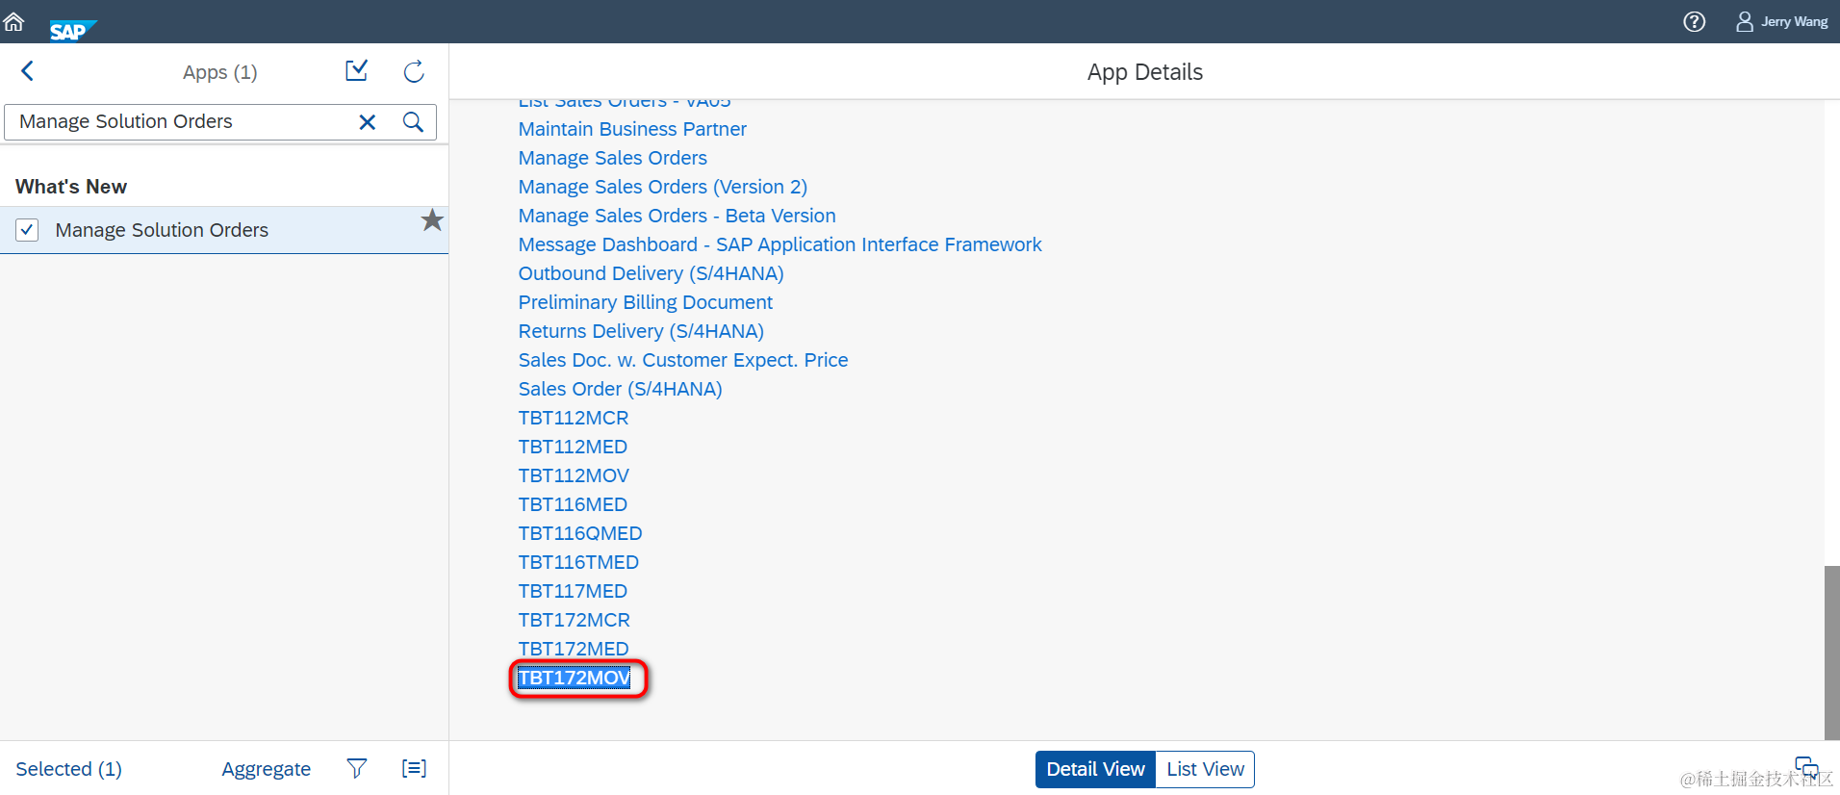Clear the search field with X
The image size is (1840, 795).
(368, 122)
